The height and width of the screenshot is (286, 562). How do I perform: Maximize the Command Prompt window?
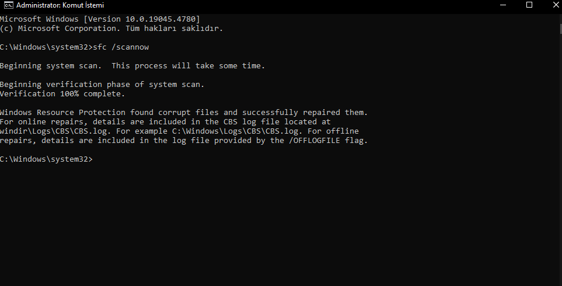click(529, 5)
